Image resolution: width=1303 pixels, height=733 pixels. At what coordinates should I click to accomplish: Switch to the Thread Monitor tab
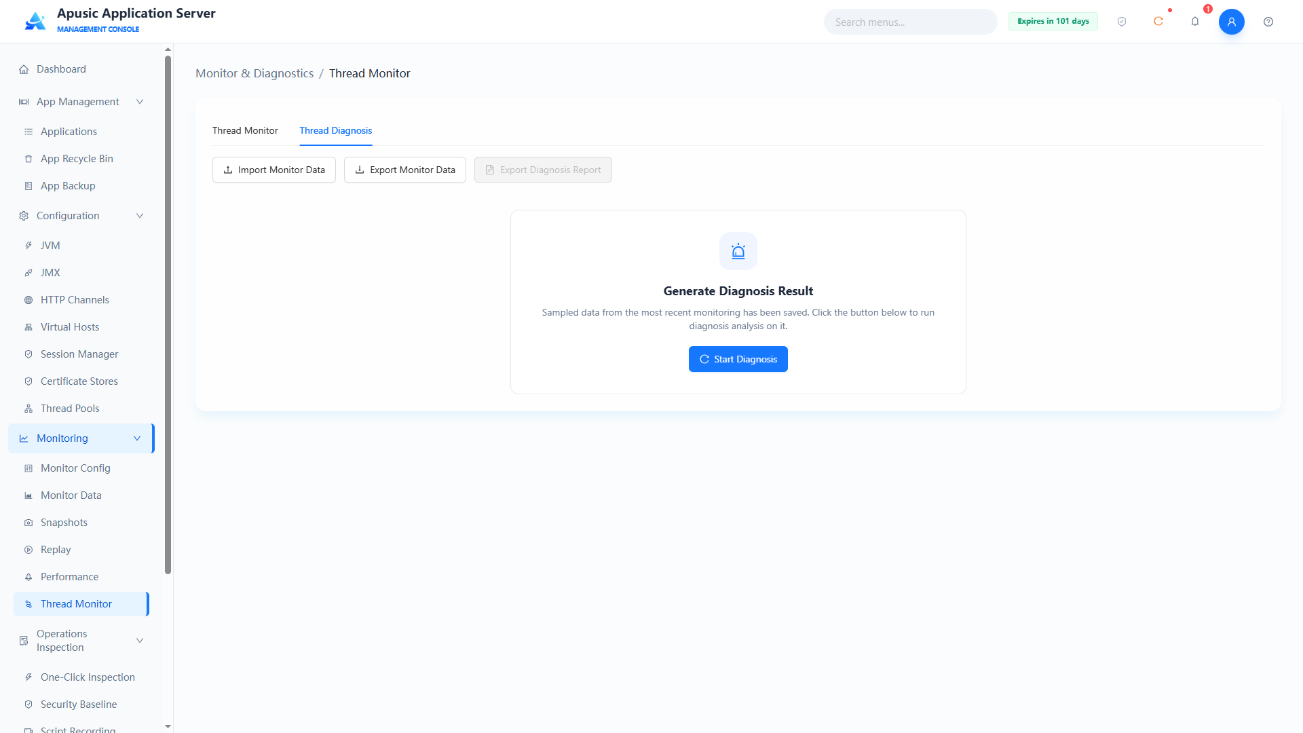[x=245, y=130]
